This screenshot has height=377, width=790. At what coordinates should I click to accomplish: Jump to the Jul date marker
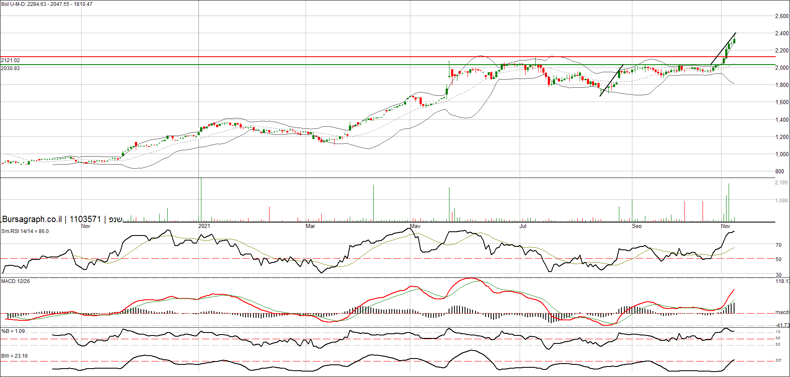(523, 226)
